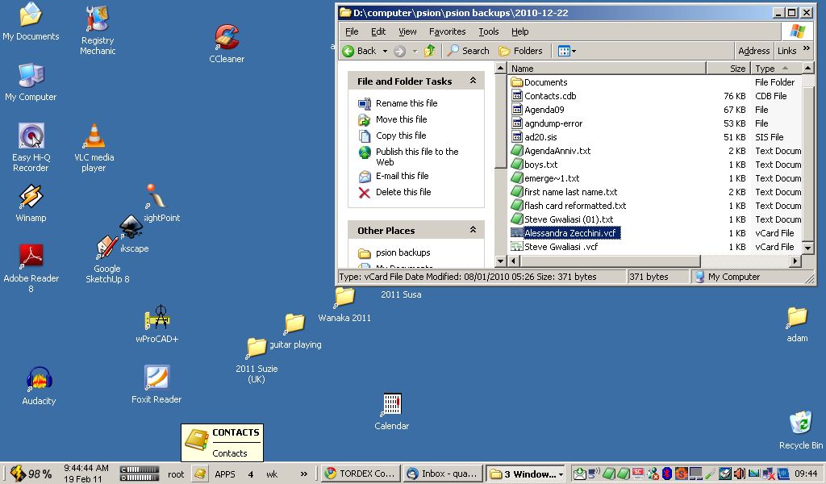Open the Audacity desktop icon
Viewport: 826px width, 484px height.
pyautogui.click(x=39, y=380)
